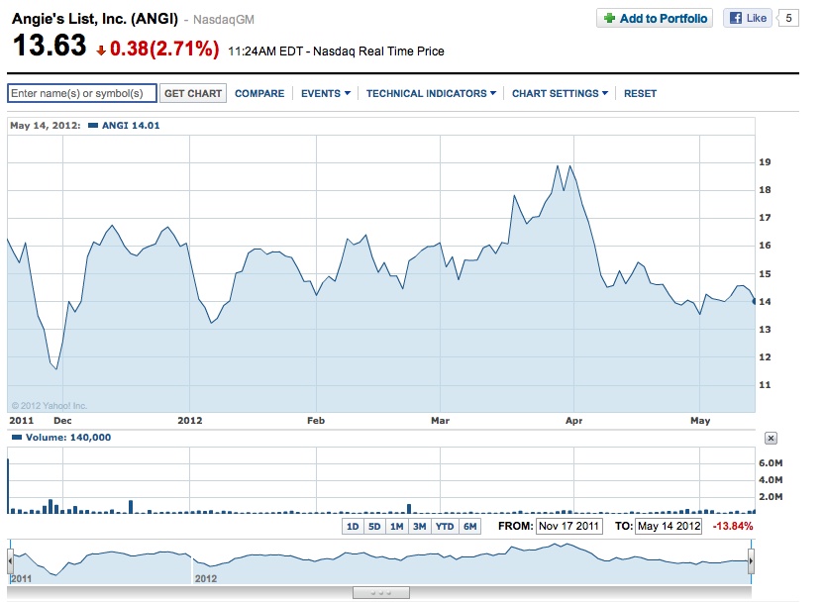Image resolution: width=824 pixels, height=602 pixels.
Task: Click the ANGI legend color marker
Action: coord(93,126)
